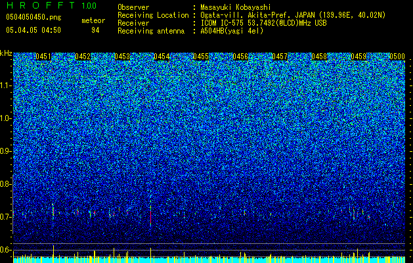
Task: Click the 0.7 kHz axis label
Action: (6, 217)
